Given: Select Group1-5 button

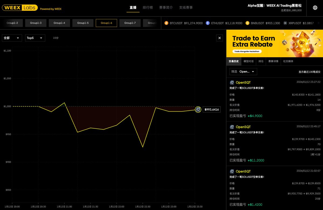Looking at the screenshot, I should click(x=83, y=23).
